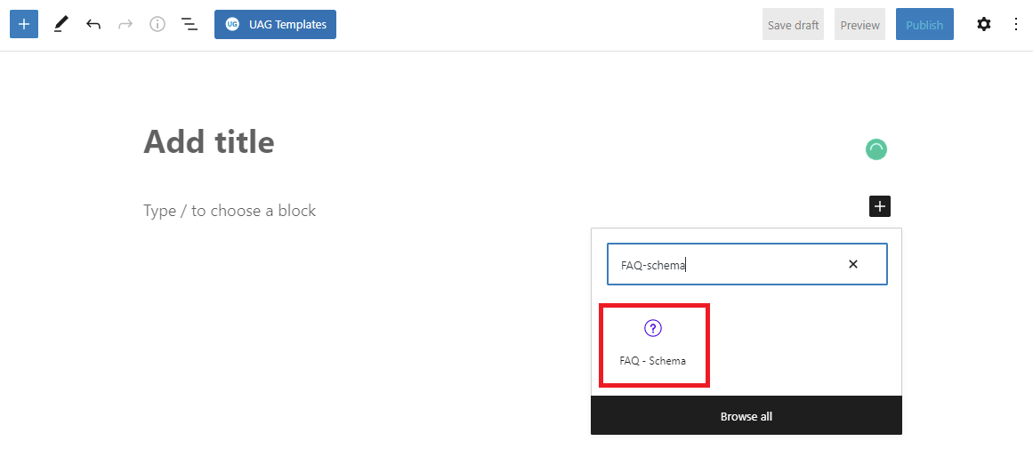Click the Add title field
The height and width of the screenshot is (465, 1033).
(210, 142)
